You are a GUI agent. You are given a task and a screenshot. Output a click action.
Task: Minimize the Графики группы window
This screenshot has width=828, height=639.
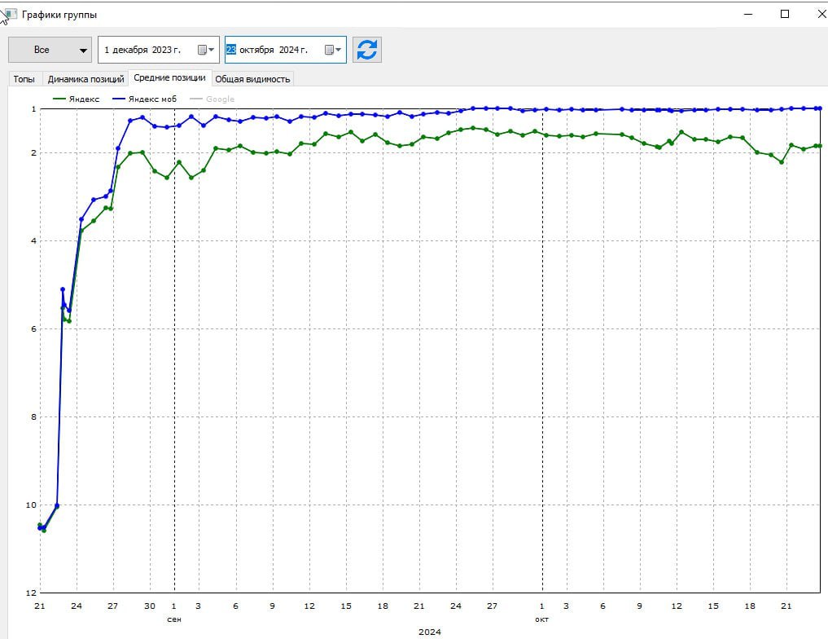coord(747,14)
